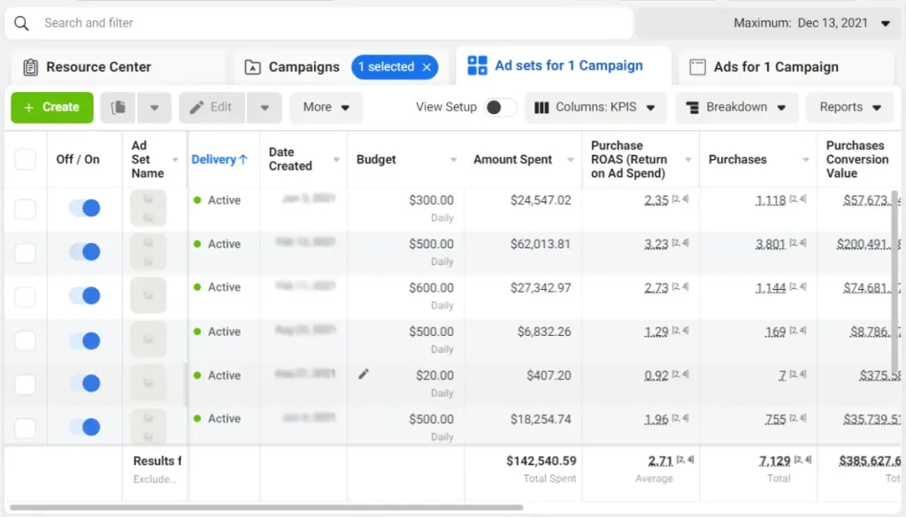The width and height of the screenshot is (906, 517).
Task: Clear the 1 selected campaign filter
Action: tap(427, 67)
